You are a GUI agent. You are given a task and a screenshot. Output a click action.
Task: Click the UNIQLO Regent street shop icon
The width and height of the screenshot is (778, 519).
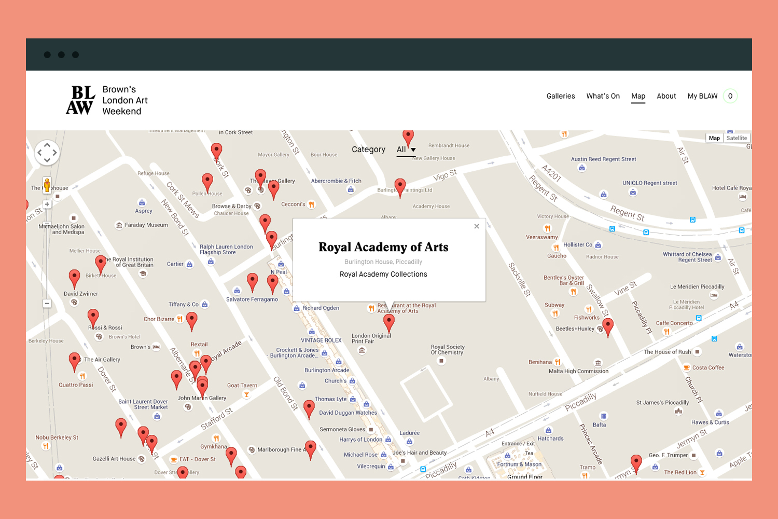(633, 192)
